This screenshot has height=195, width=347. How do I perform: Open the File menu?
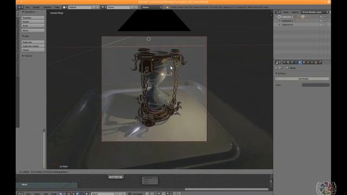coord(27,7)
